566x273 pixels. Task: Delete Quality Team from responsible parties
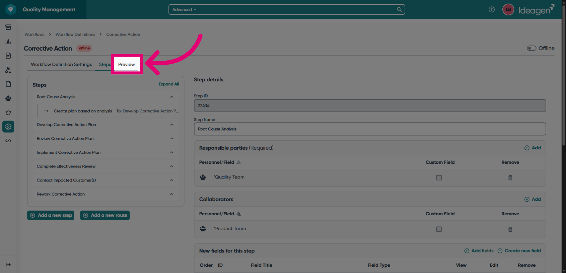pyautogui.click(x=510, y=178)
